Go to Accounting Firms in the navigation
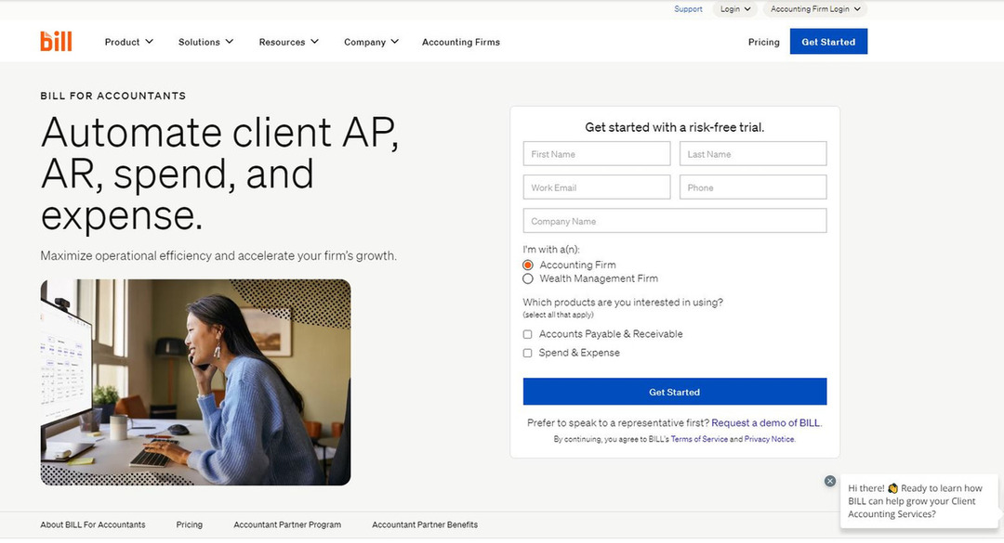This screenshot has width=1004, height=543. pos(461,42)
